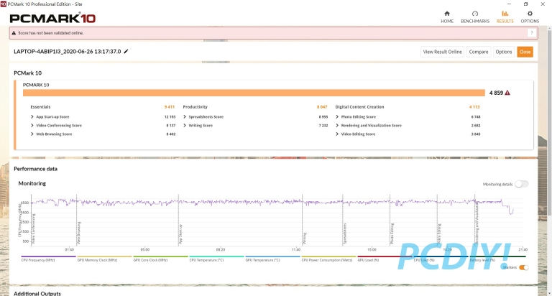The width and height of the screenshot is (552, 296).
Task: Click the Digital Content Creation heading
Action: pos(359,107)
